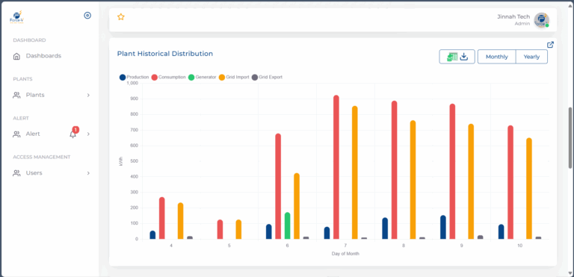Click the page vertical scrollbar thumb
This screenshot has height=277, width=574.
click(x=570, y=137)
